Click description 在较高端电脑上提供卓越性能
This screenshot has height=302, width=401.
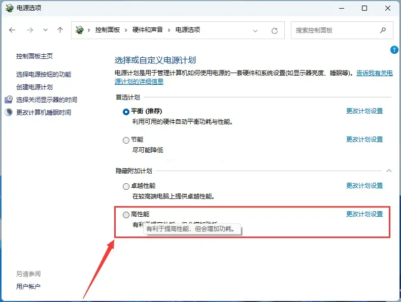174,196
